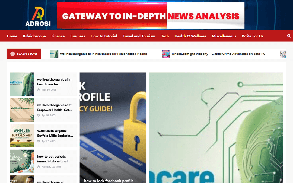Click periods article thumbnail dated February 28
This screenshot has width=293, height=183.
point(22,161)
